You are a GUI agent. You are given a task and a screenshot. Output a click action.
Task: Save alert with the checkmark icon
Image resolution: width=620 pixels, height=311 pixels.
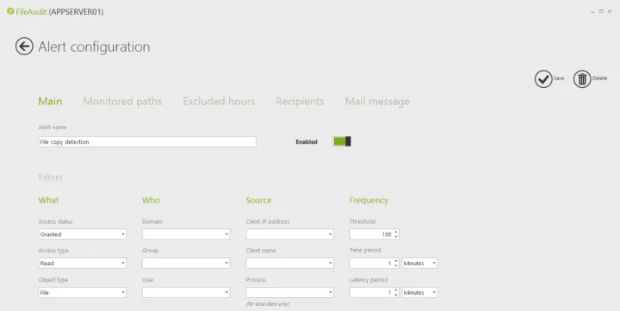point(543,79)
